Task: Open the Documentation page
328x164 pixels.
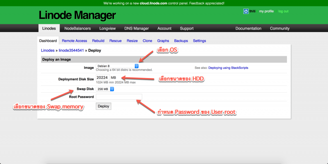Action: tap(248, 28)
